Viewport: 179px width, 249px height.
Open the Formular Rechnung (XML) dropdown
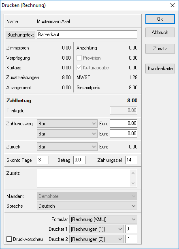103,219
